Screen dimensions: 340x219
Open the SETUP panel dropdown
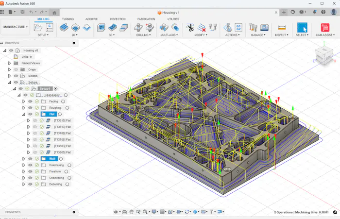[43, 35]
